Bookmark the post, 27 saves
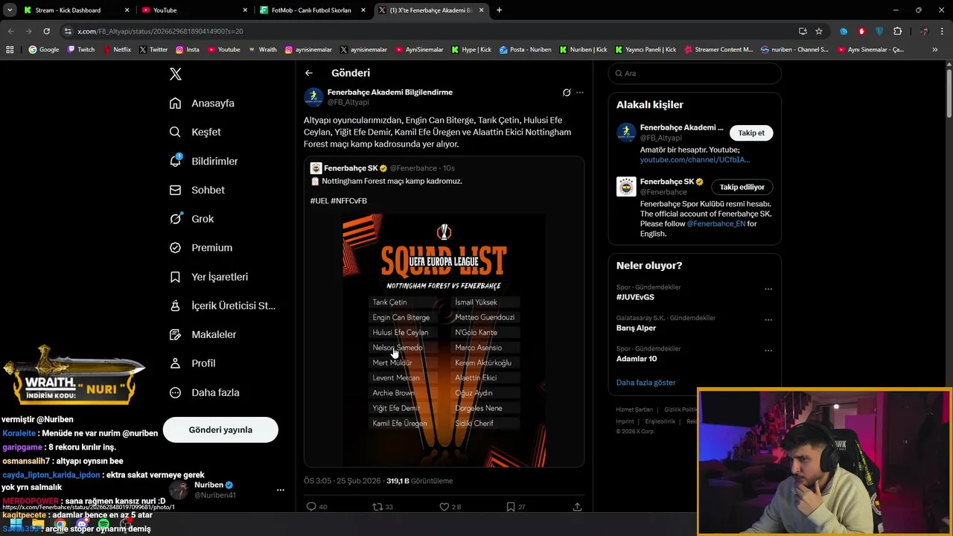This screenshot has width=953, height=536. [x=516, y=507]
